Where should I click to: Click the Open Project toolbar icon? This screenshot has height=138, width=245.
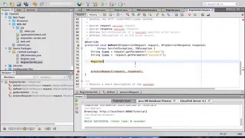tap(19, 4)
